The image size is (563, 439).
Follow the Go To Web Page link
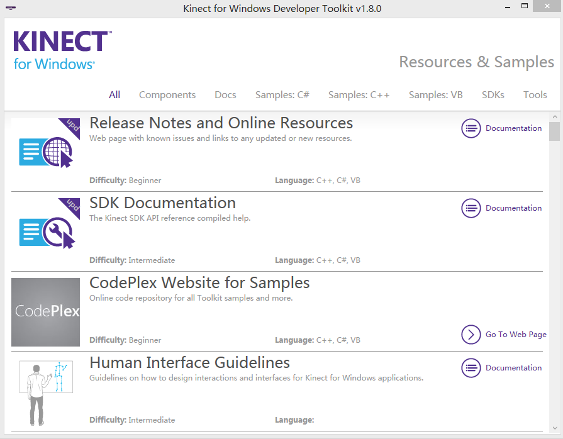click(516, 335)
